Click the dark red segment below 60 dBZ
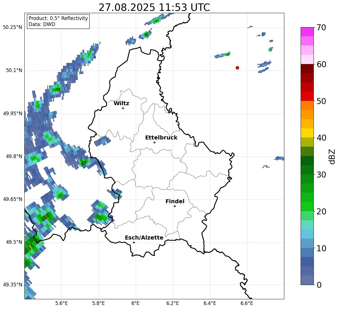 pyautogui.click(x=307, y=69)
